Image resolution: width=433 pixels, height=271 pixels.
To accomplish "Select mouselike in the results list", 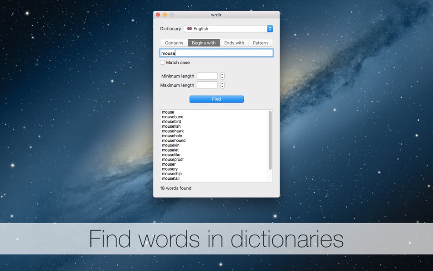I will click(171, 155).
